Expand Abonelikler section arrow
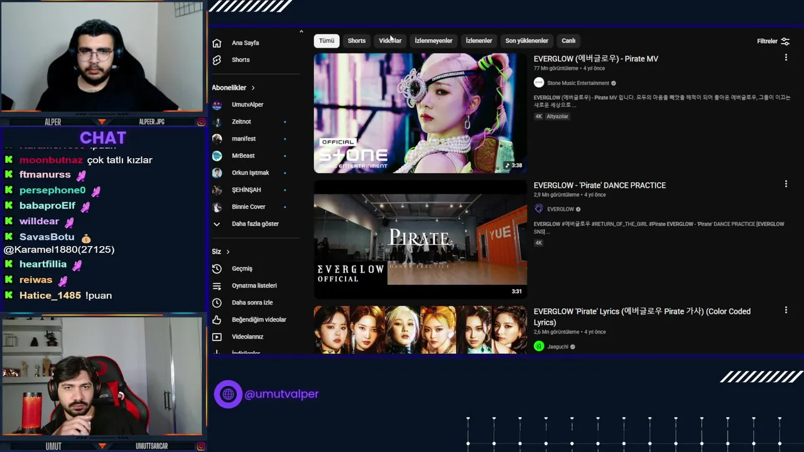 [253, 88]
